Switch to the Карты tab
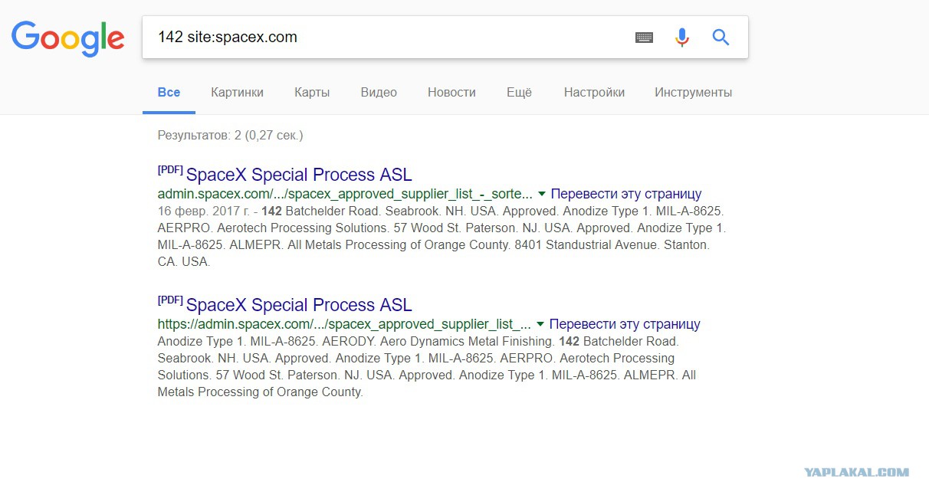The width and height of the screenshot is (929, 495). pyautogui.click(x=312, y=92)
